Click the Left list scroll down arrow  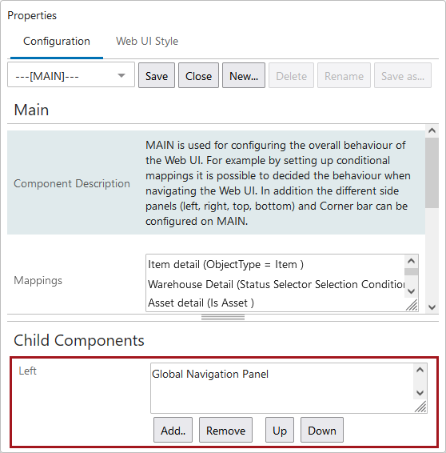pos(420,393)
